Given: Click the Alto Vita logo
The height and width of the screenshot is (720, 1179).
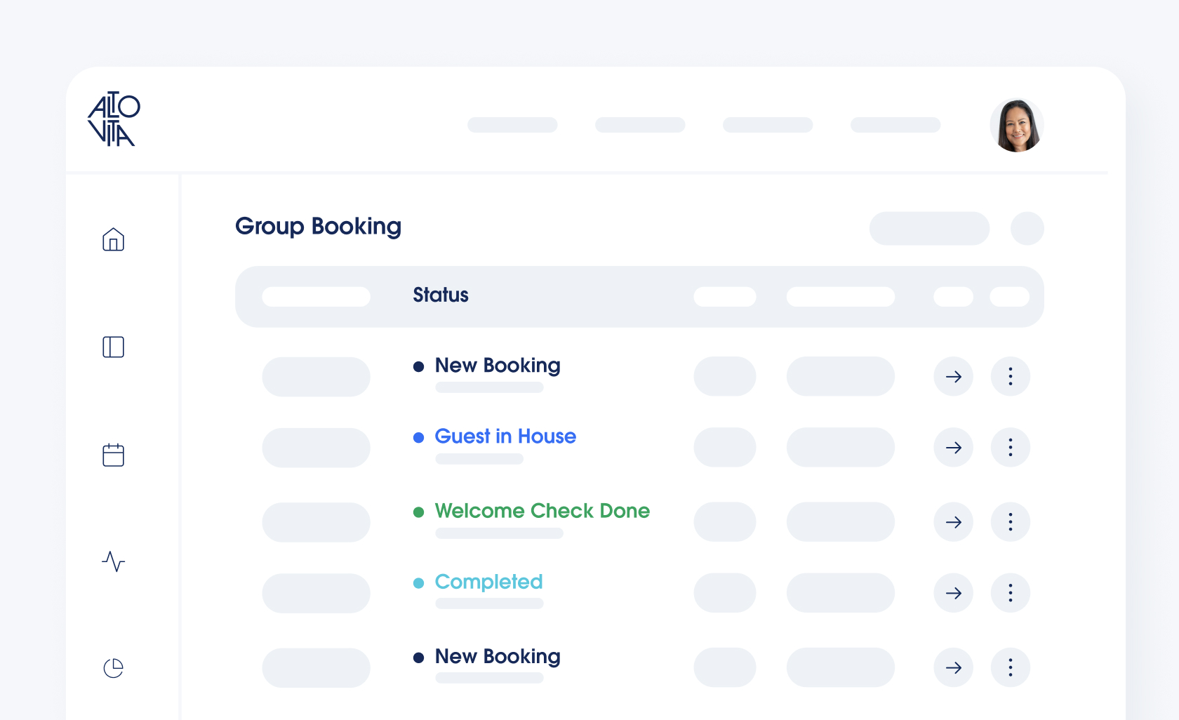Looking at the screenshot, I should (114, 119).
